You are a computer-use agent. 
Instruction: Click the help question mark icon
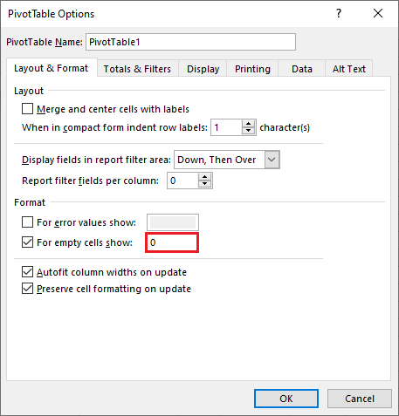pos(339,13)
